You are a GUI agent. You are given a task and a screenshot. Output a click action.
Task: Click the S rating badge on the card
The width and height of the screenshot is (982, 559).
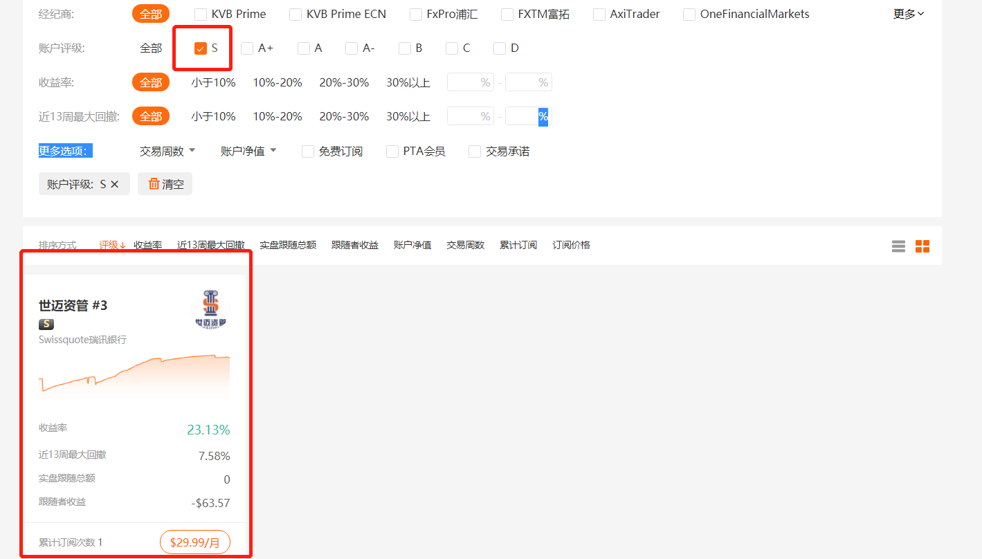46,324
